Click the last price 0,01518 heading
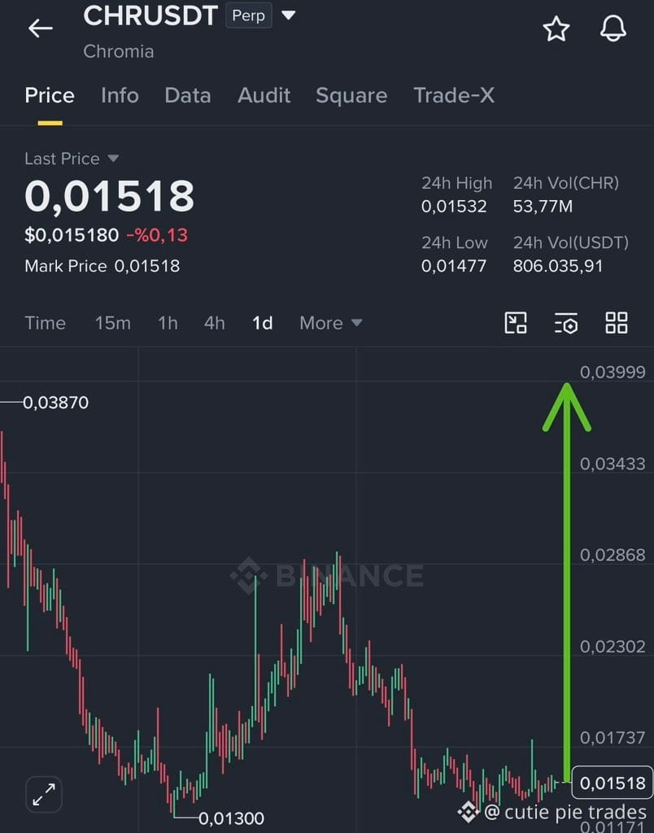Screen dimensions: 654x833 click(110, 196)
